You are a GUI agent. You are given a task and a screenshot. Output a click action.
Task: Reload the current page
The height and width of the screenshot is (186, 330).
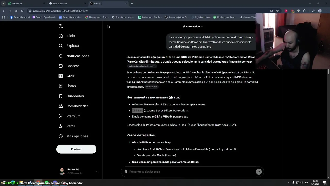pos(16,11)
